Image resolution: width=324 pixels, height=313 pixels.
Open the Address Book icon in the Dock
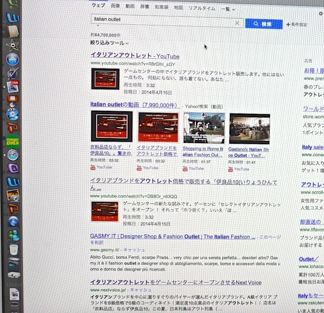pyautogui.click(x=13, y=31)
